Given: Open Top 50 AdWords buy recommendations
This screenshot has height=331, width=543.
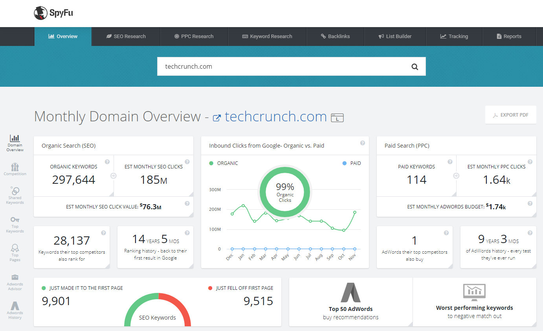Looking at the screenshot, I should point(351,302).
